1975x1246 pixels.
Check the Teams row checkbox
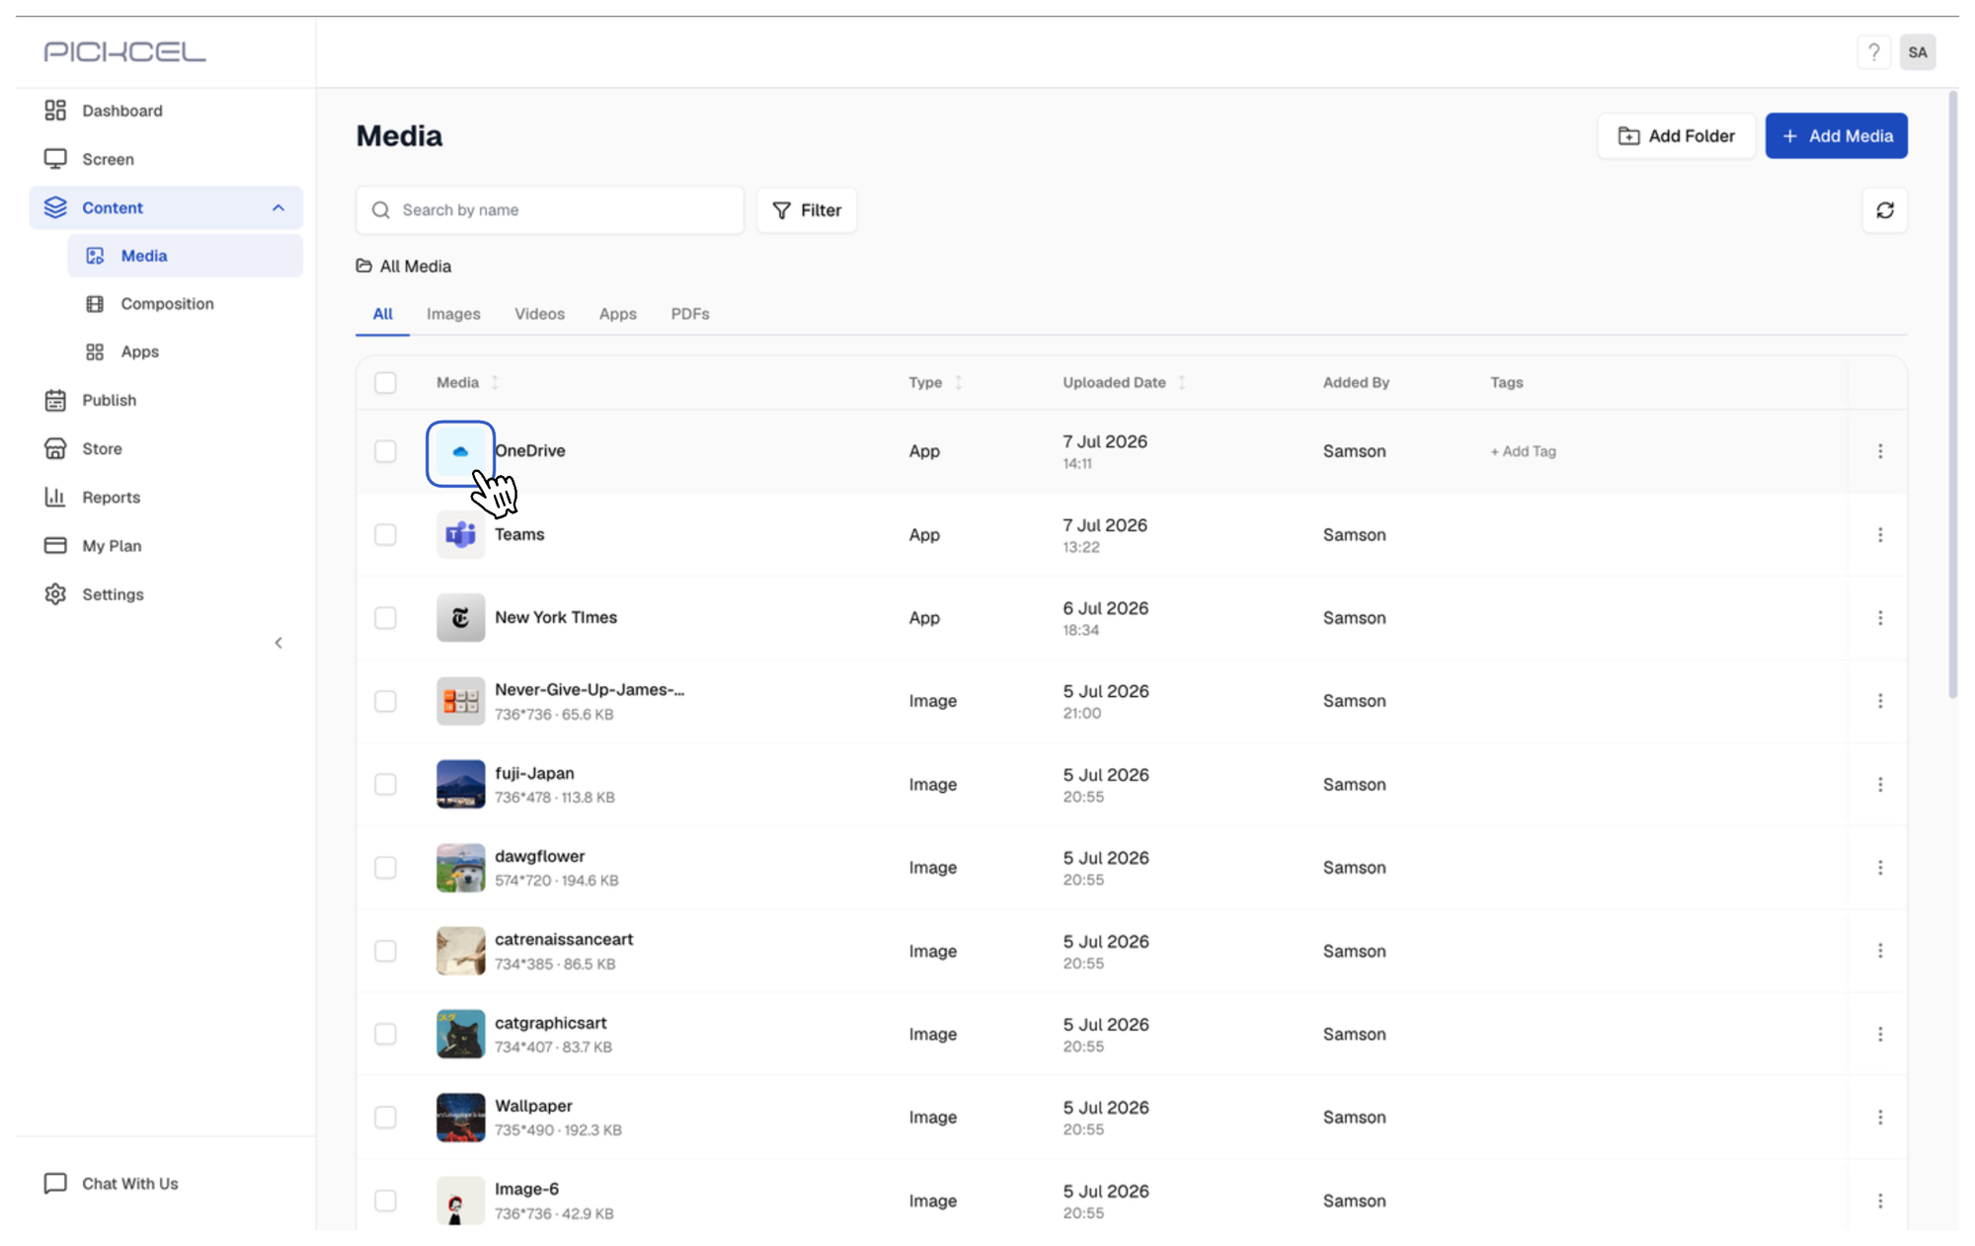coord(385,534)
